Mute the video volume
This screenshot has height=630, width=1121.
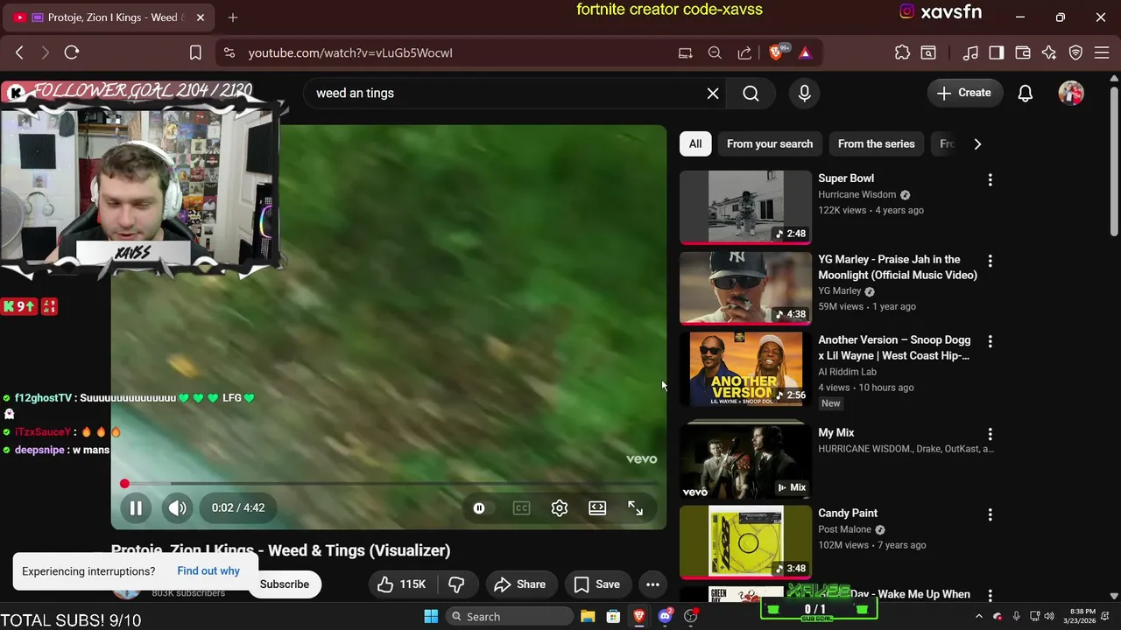pyautogui.click(x=178, y=507)
